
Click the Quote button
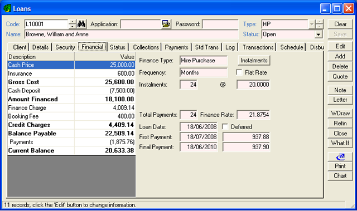click(340, 76)
